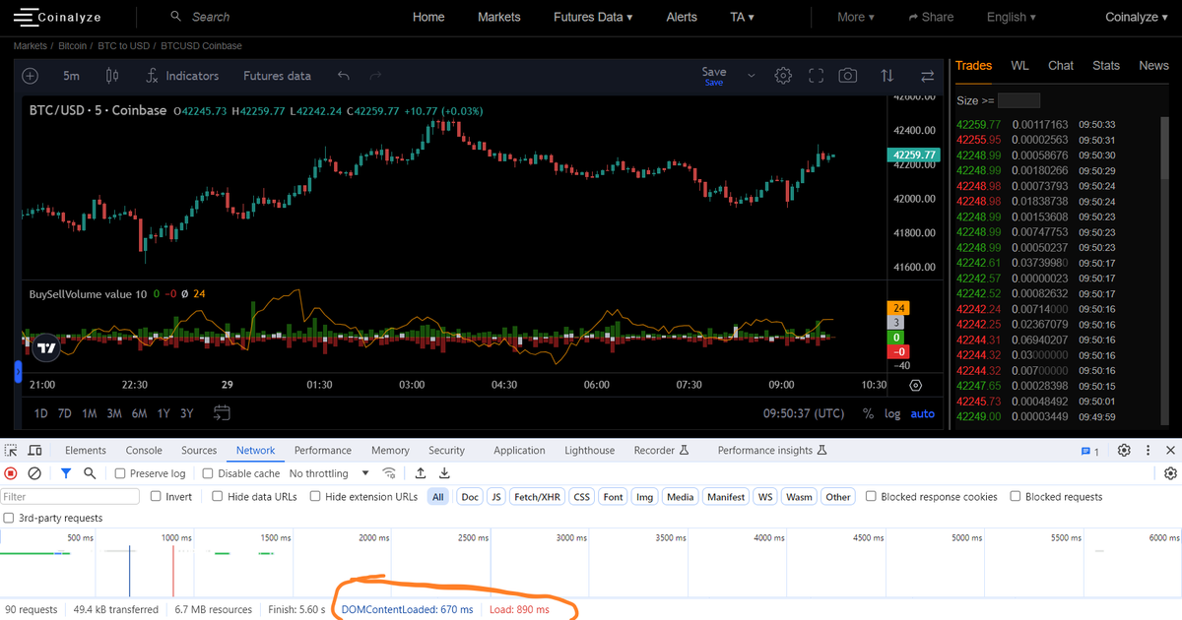Export HAR with download icon
This screenshot has width=1182, height=620.
(x=444, y=473)
